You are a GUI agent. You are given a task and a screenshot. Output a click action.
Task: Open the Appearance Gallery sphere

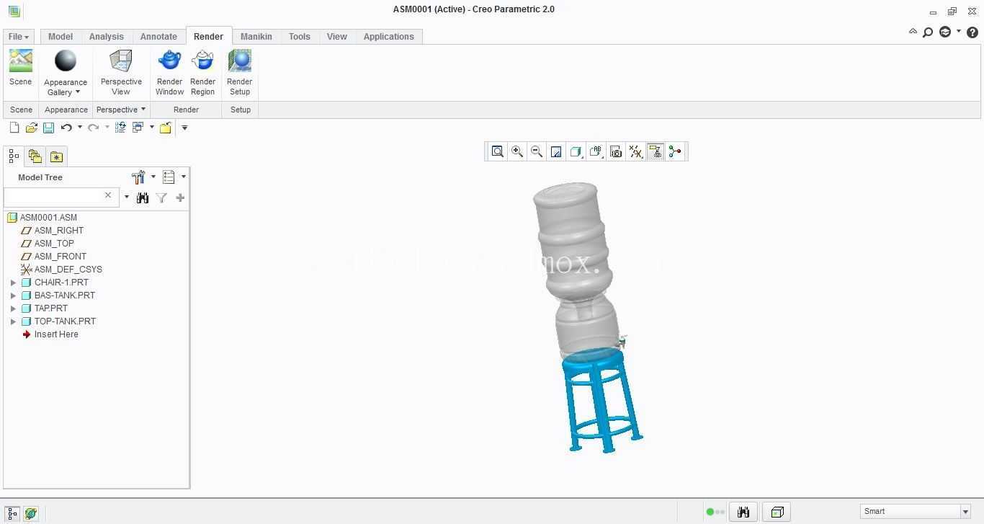coord(66,61)
